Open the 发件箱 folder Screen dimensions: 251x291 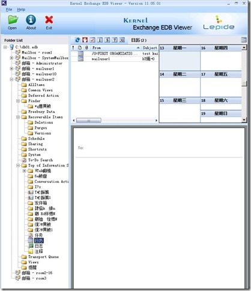tap(41, 203)
